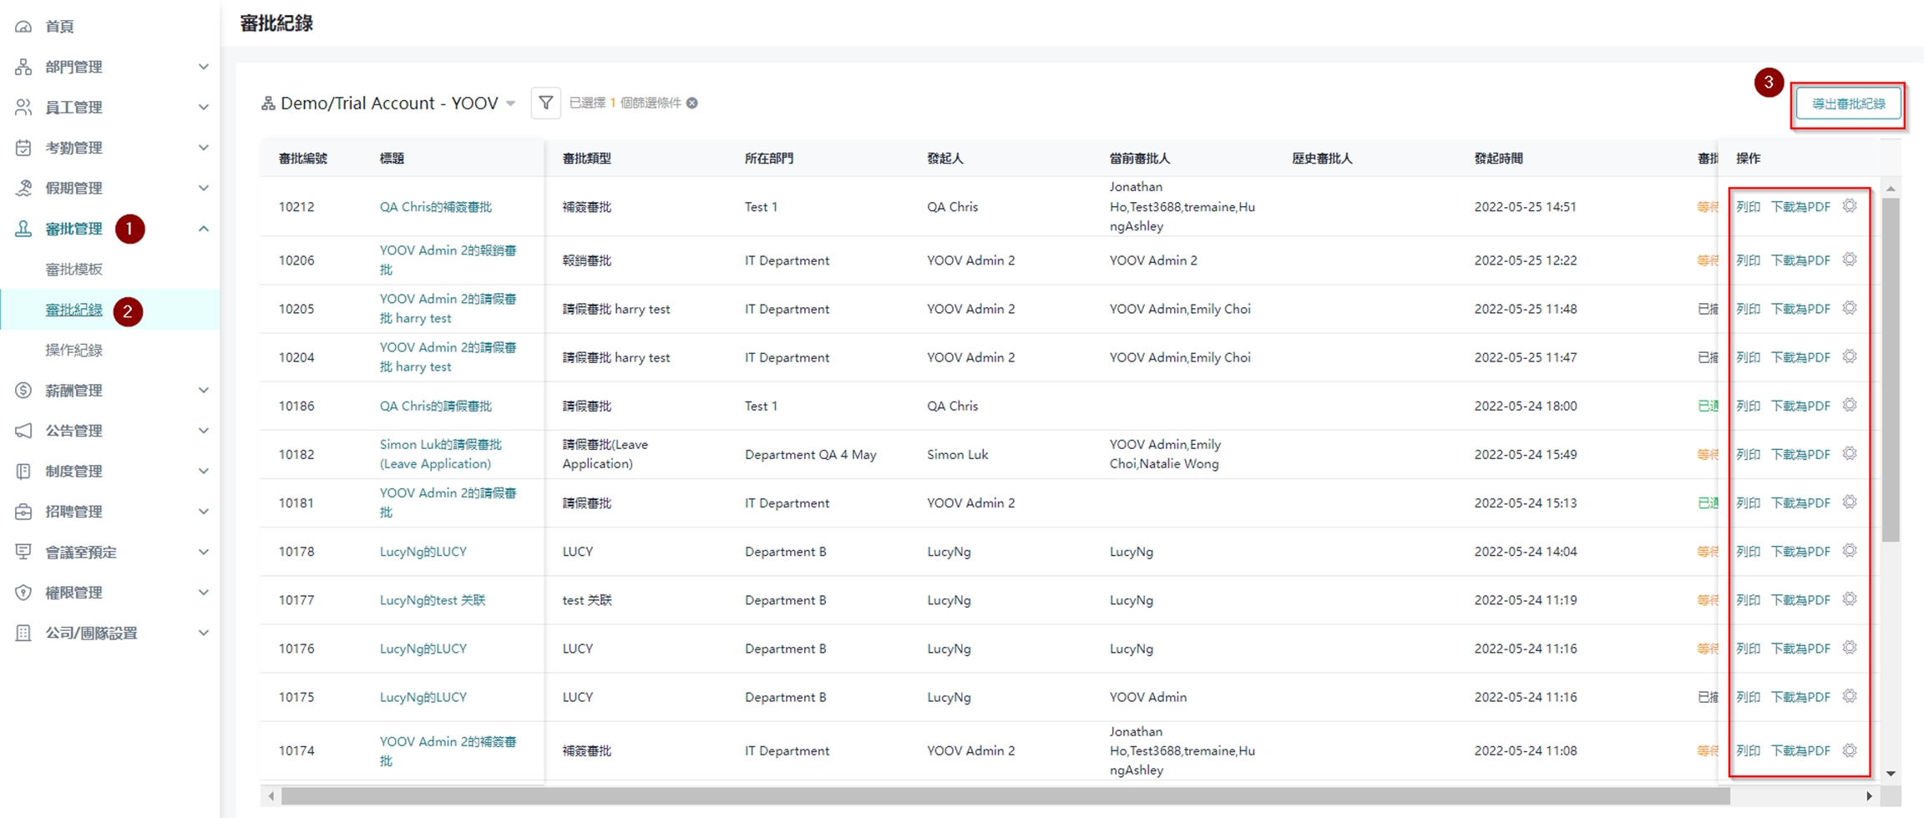Clear the selected filter condition
Screen dimensions: 1924x818
pos(692,103)
